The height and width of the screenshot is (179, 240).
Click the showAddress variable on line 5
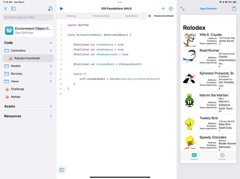[x=105, y=45]
